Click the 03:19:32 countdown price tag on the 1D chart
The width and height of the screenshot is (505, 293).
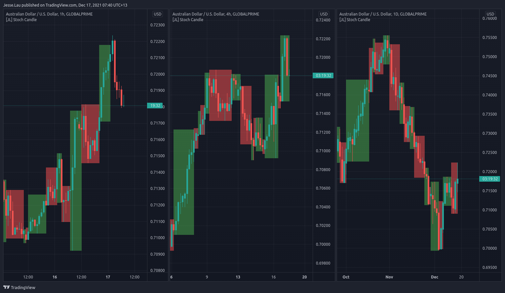490,179
